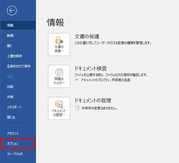Open the 印刷 menu item
Image resolution: width=179 pixels, height=163 pixels.
(x=18, y=87)
